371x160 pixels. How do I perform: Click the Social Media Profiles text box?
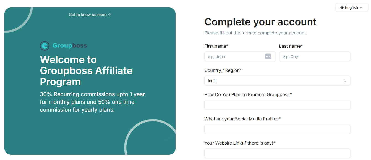pyautogui.click(x=277, y=129)
